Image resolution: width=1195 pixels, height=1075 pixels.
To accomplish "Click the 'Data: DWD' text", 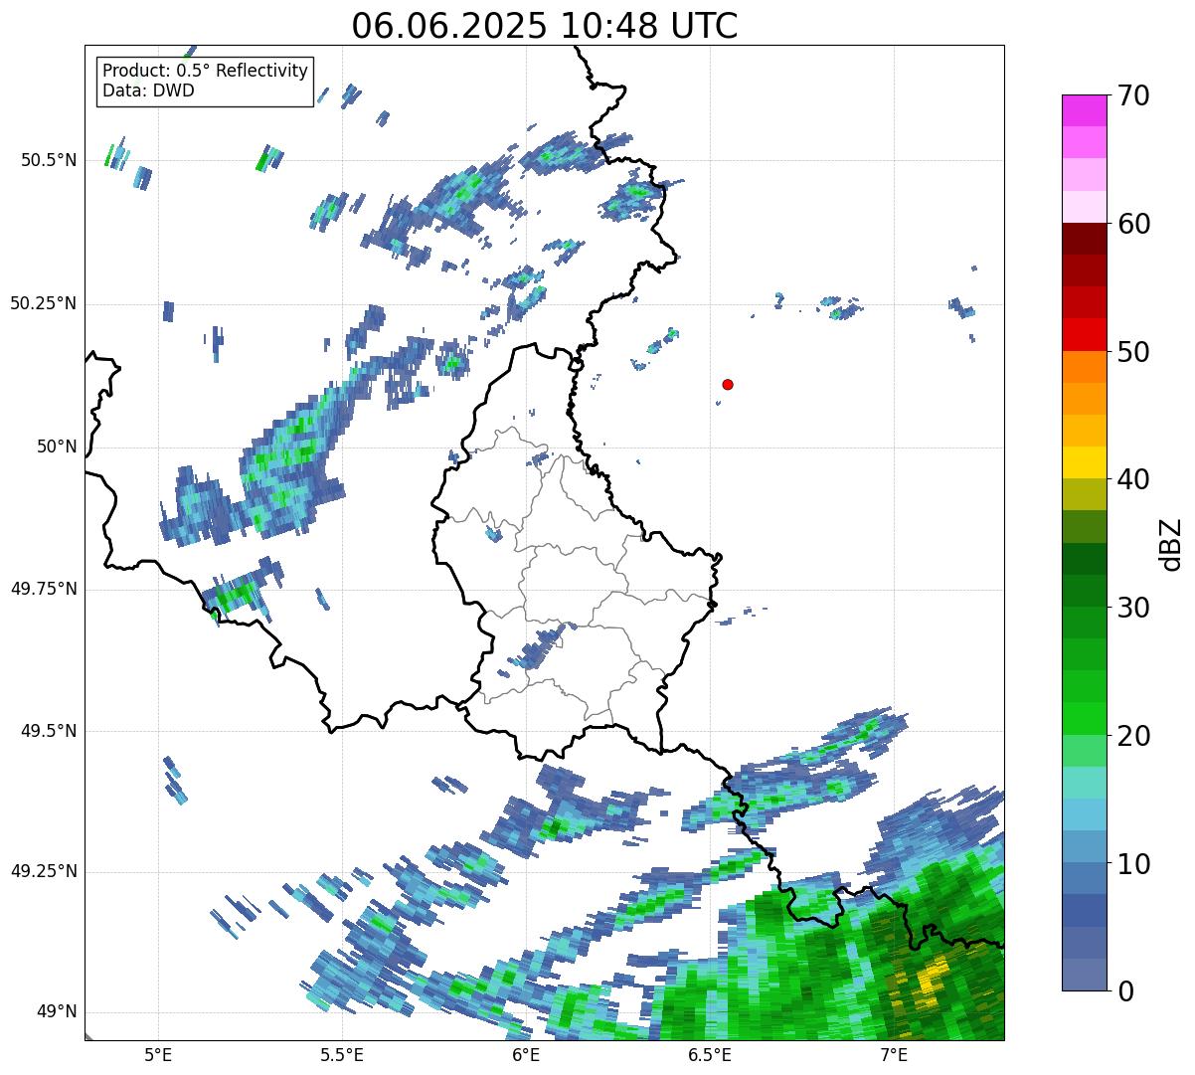I will 148,90.
